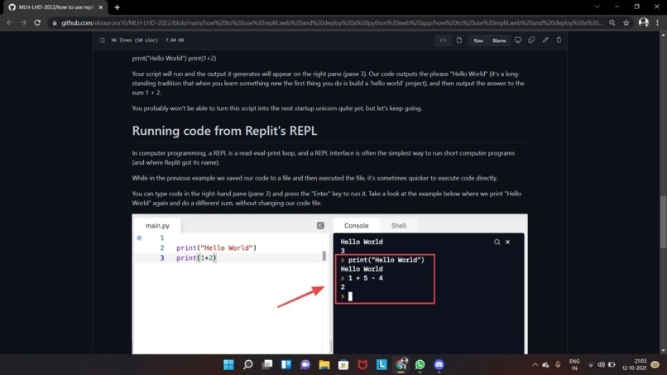The image size is (667, 375).
Task: Open the Chrome three-dot menu
Action: coord(658,22)
